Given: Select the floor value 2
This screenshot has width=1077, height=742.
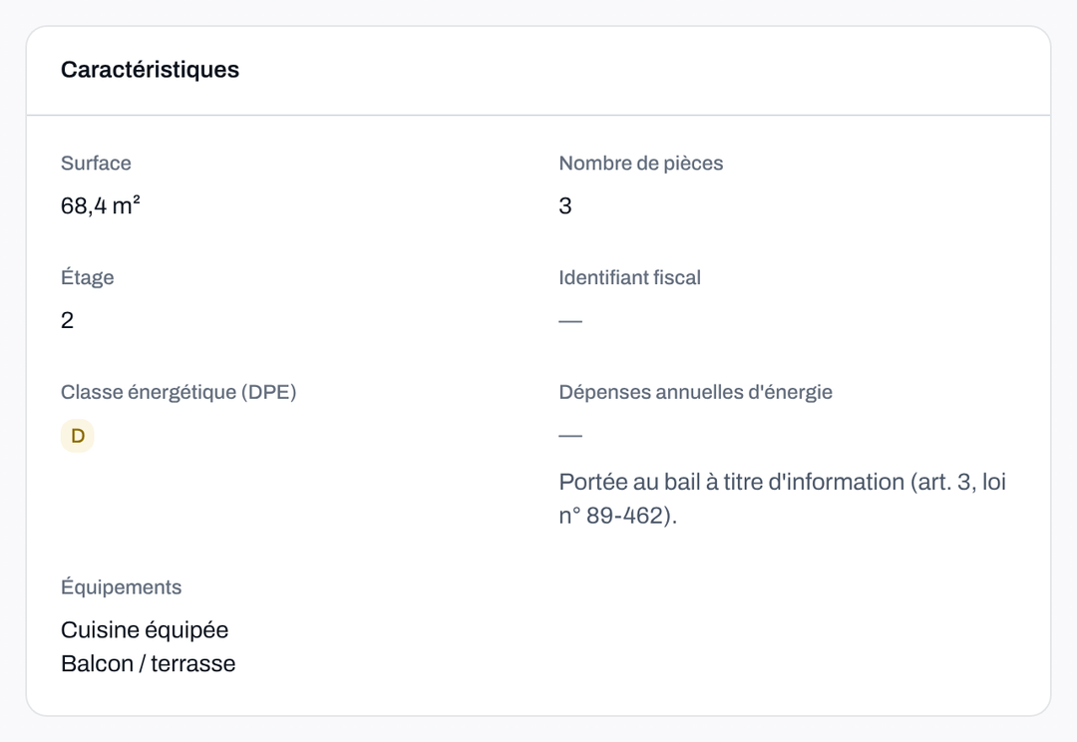Looking at the screenshot, I should pyautogui.click(x=68, y=320).
